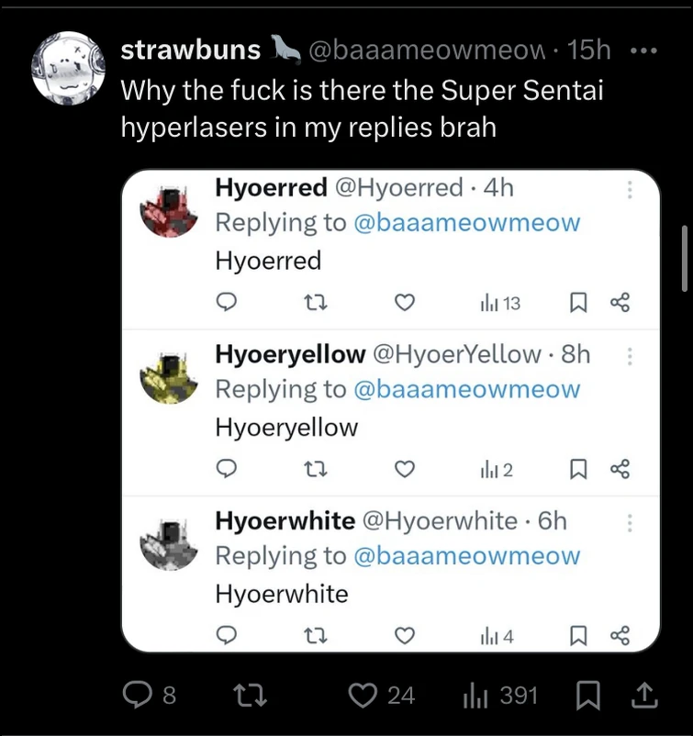Open the reply composer for the main tweet
Image resolution: width=693 pixels, height=736 pixels.
pyautogui.click(x=138, y=696)
